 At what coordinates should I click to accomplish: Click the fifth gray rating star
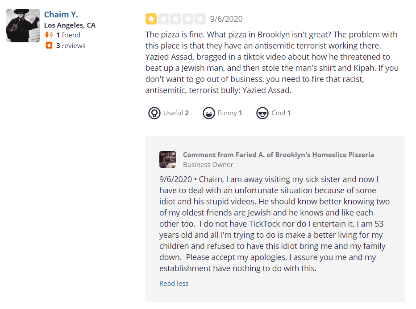(200, 19)
